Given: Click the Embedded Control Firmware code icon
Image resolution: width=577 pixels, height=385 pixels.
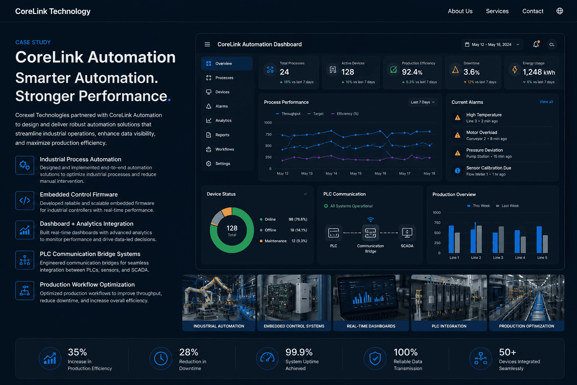Looking at the screenshot, I should [25, 200].
